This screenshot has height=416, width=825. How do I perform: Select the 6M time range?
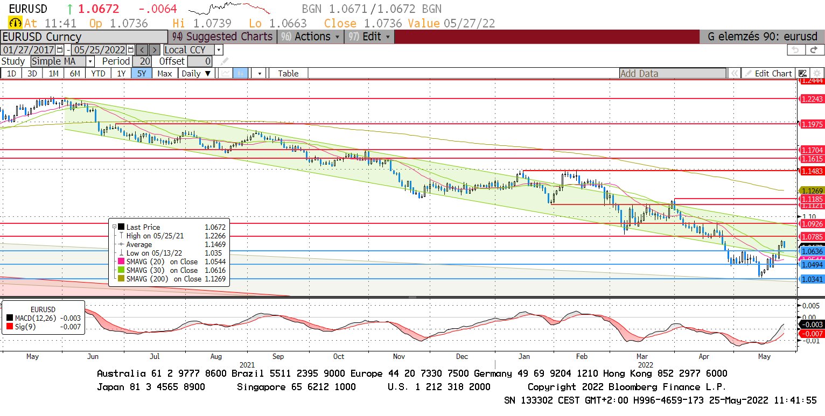pos(75,73)
